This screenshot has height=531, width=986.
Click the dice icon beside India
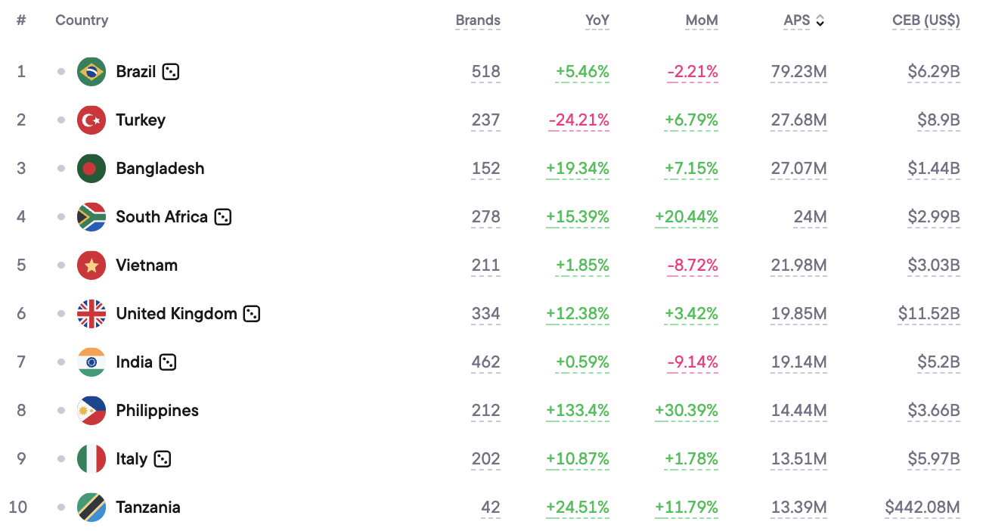pyautogui.click(x=168, y=362)
